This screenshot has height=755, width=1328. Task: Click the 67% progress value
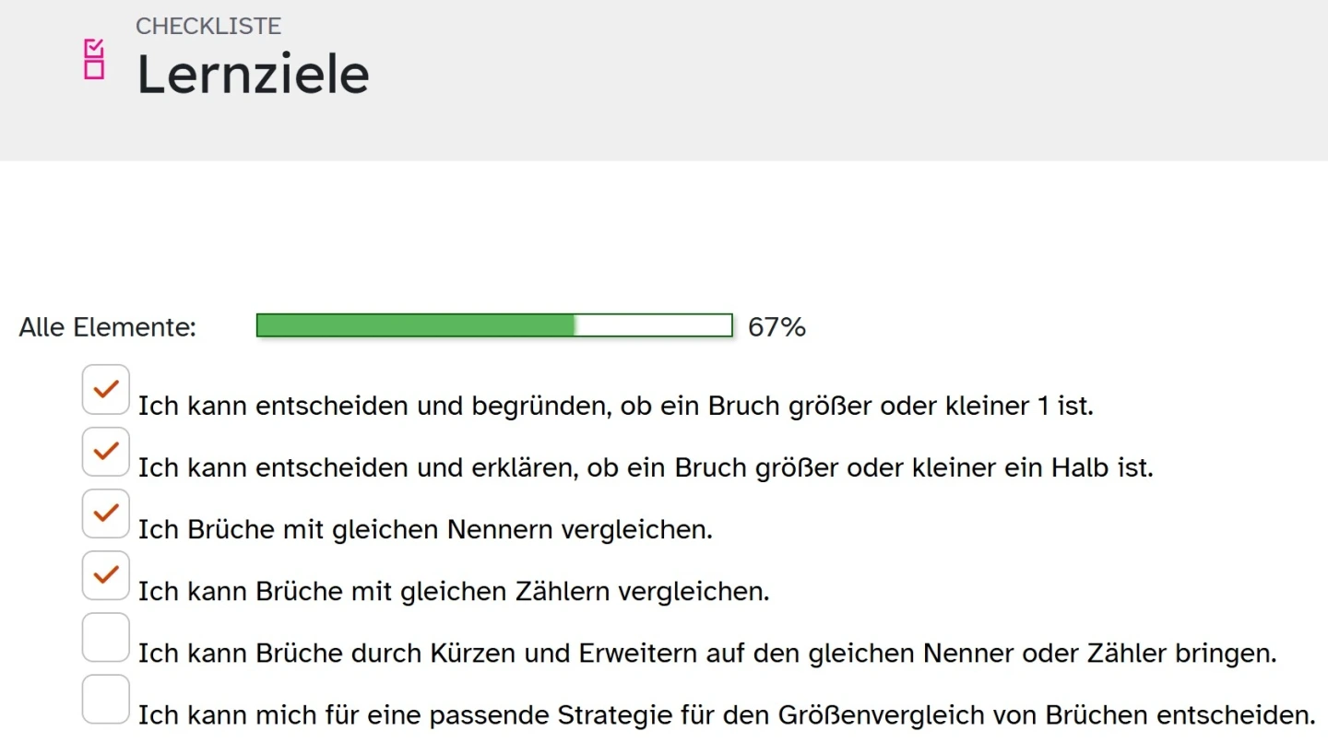[x=777, y=327]
